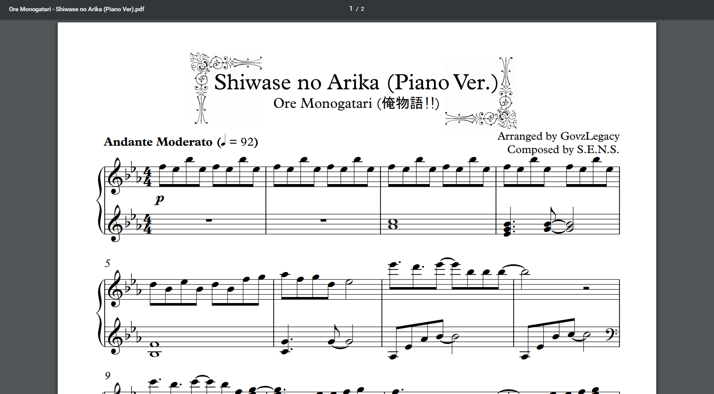This screenshot has height=394, width=714.
Task: Click the quarter note symbol in the tempo marking
Action: [x=223, y=141]
